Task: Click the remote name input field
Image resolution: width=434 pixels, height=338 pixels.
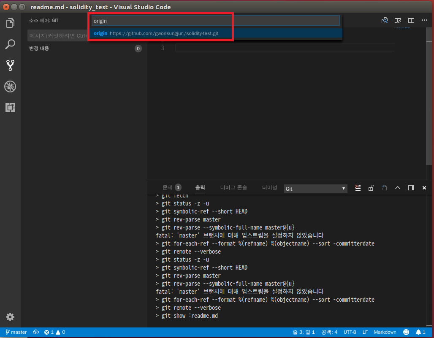Action: tap(216, 21)
